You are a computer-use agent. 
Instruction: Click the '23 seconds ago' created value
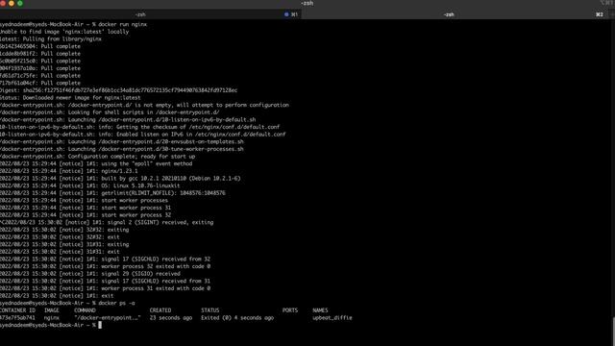(171, 318)
